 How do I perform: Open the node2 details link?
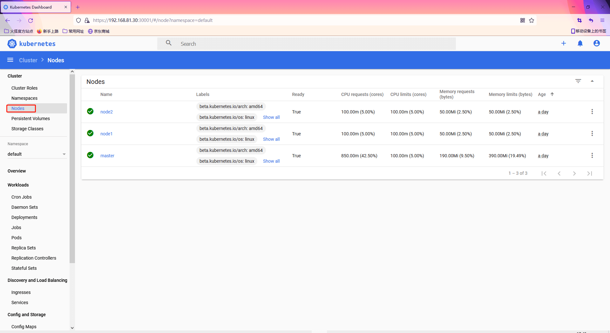tap(106, 112)
